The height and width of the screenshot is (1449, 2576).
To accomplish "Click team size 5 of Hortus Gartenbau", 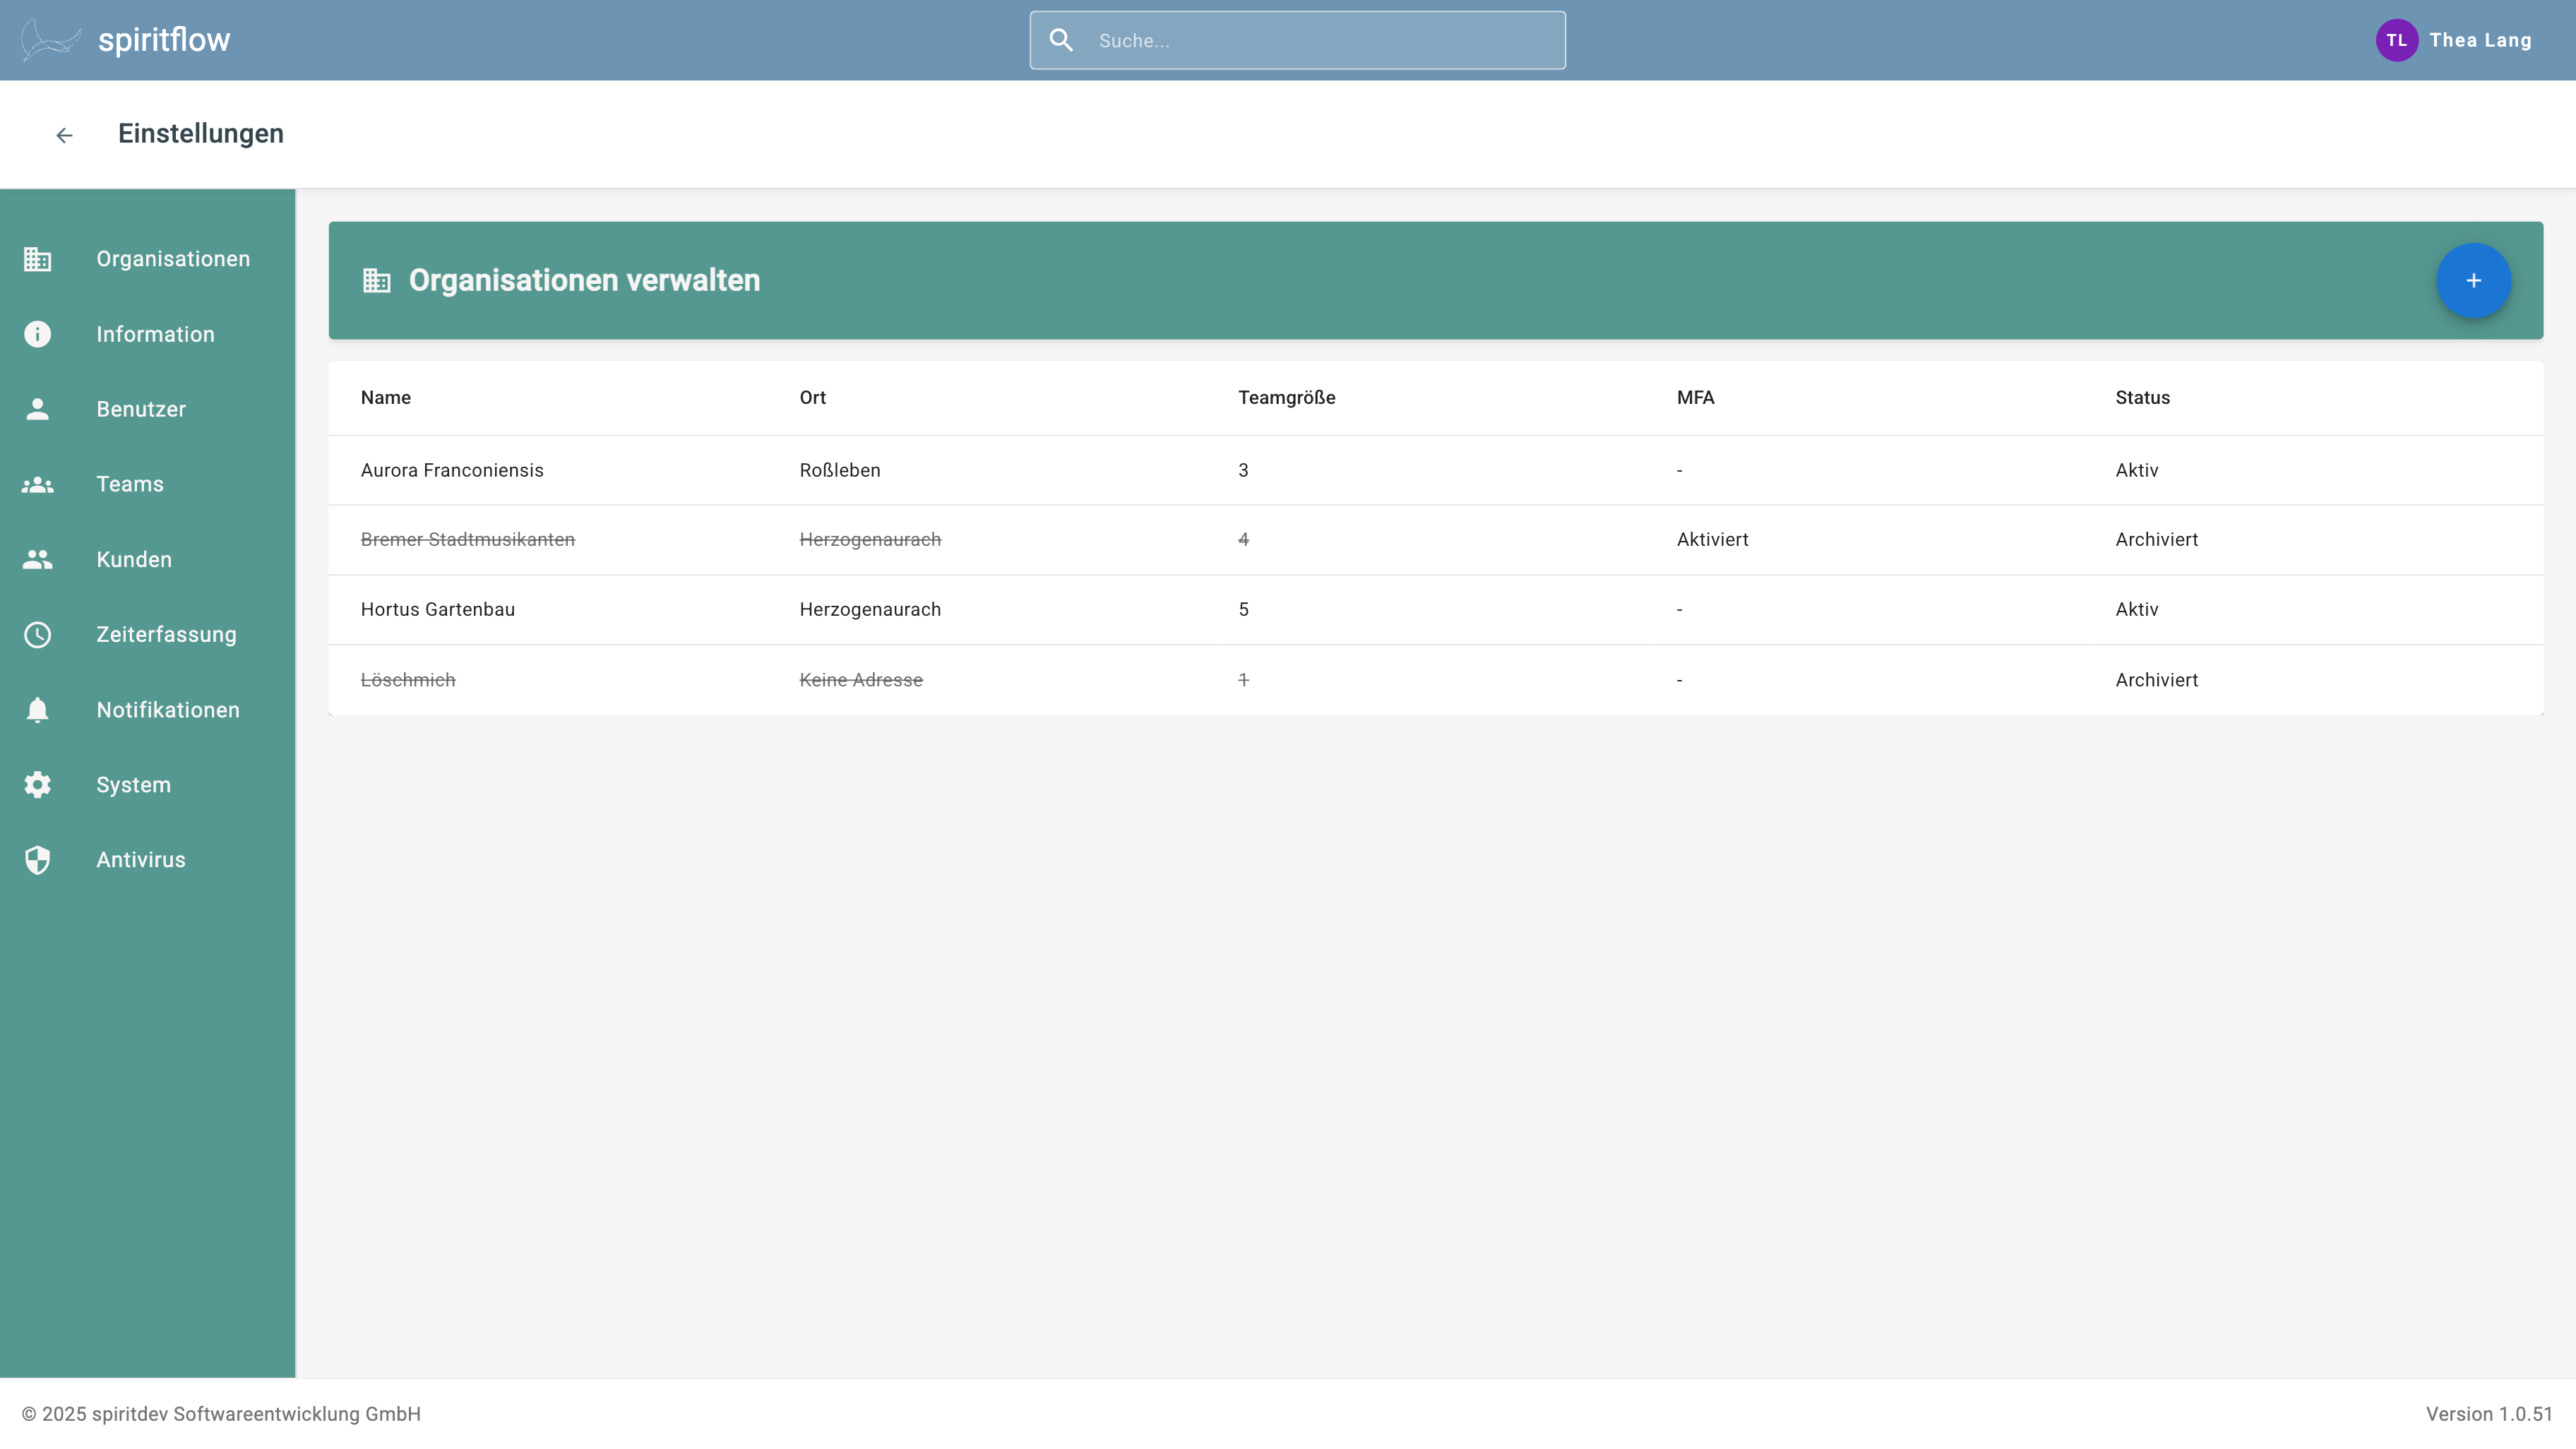I will click(x=1243, y=610).
